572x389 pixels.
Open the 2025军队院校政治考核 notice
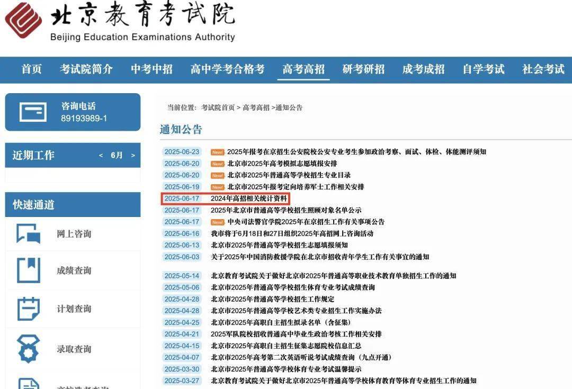[x=296, y=334]
